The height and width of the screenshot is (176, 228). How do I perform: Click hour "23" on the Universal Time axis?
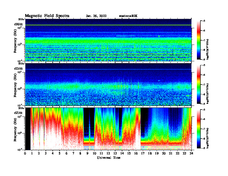pos(184,154)
